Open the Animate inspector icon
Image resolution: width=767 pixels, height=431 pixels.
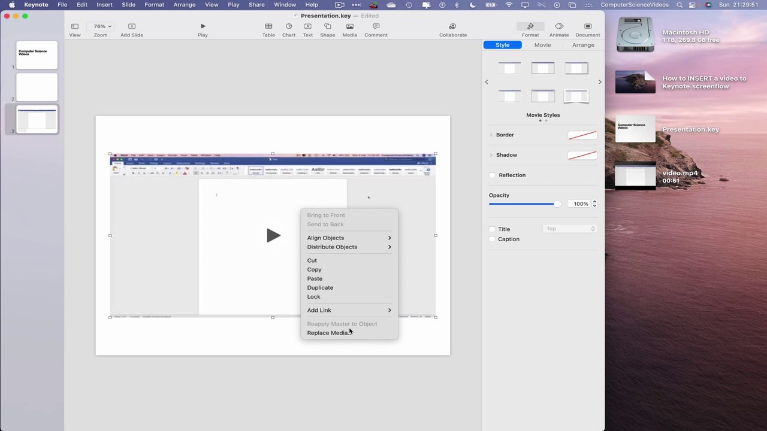pos(558,26)
